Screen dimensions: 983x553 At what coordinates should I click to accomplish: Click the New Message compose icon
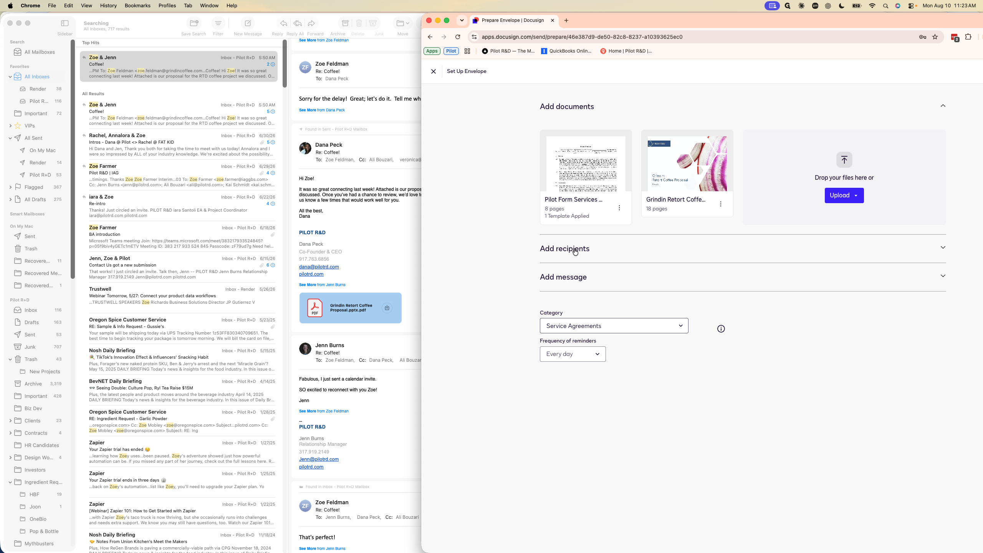click(248, 23)
